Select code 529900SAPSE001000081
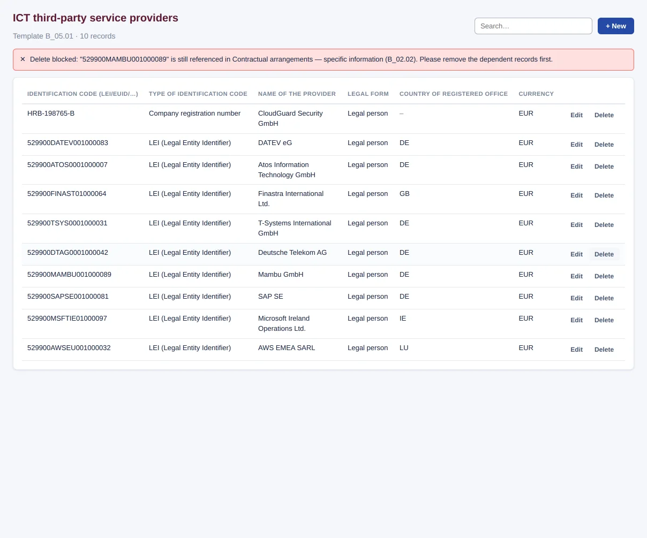The image size is (647, 538). [x=68, y=297]
